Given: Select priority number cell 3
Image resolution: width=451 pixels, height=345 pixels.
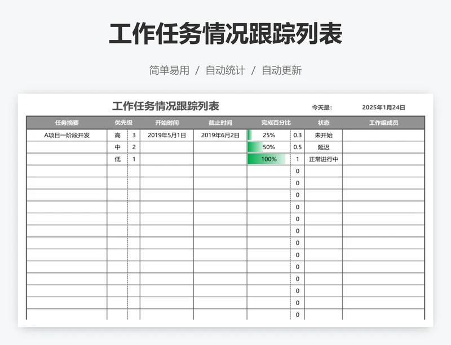Looking at the screenshot, I should pyautogui.click(x=134, y=135).
